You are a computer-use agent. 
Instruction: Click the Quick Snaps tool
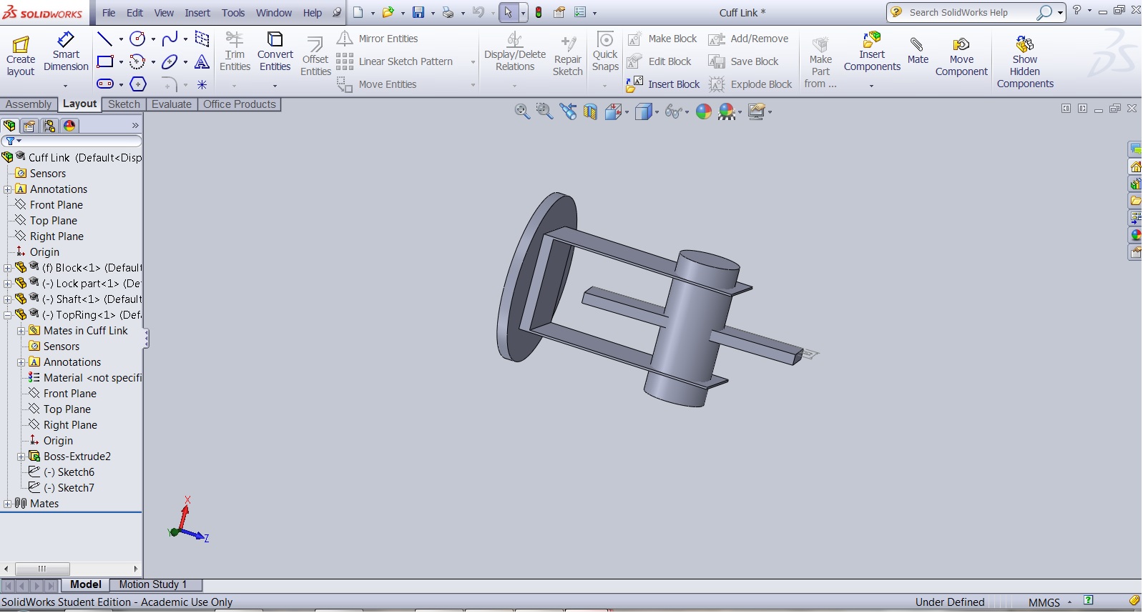(x=605, y=51)
